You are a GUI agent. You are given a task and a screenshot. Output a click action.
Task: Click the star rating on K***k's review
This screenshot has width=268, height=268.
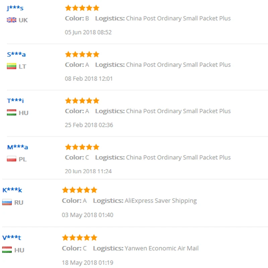pos(79,190)
